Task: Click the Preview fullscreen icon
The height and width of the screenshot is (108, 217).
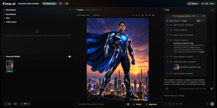Action: point(76,10)
